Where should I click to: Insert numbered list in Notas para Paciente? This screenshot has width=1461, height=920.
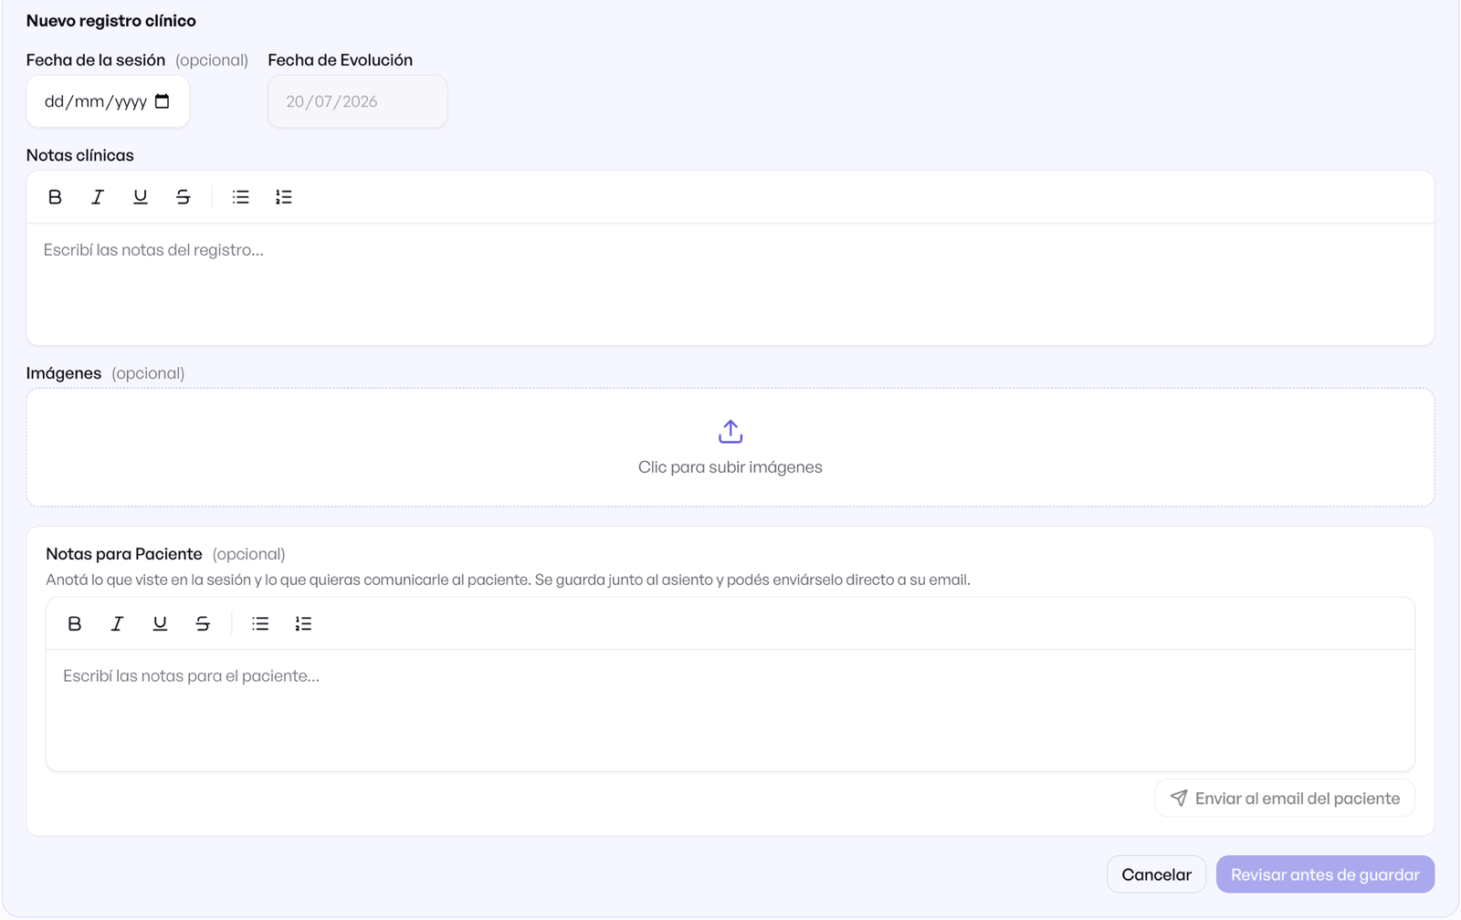303,623
